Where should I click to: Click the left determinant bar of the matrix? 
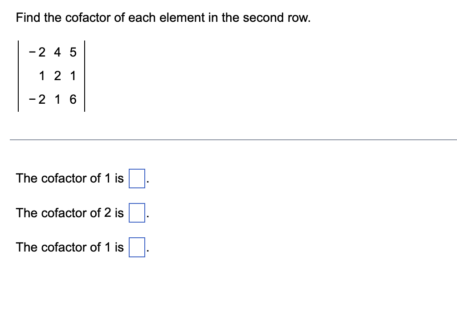point(17,76)
